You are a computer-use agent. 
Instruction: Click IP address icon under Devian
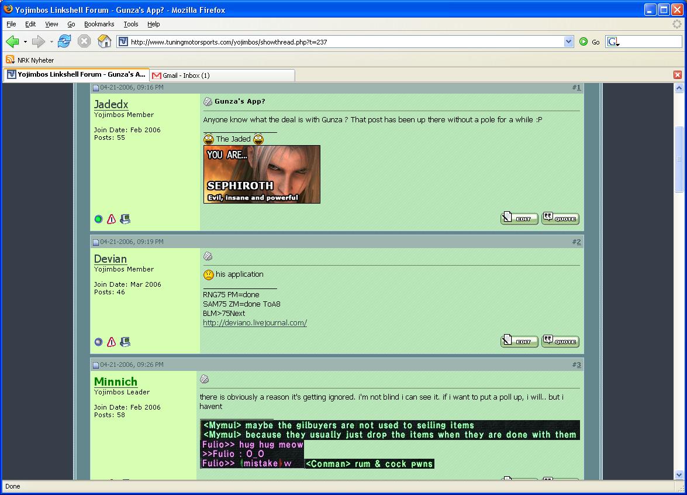pyautogui.click(x=125, y=342)
